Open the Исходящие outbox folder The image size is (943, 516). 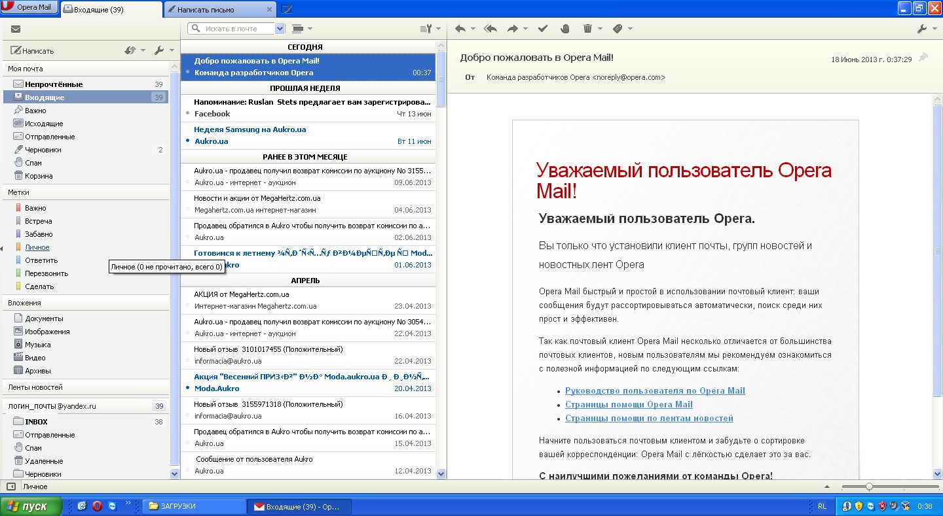(44, 124)
